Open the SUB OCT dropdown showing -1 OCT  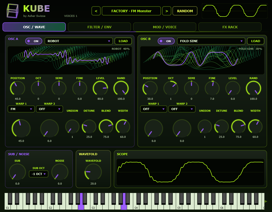39,174
